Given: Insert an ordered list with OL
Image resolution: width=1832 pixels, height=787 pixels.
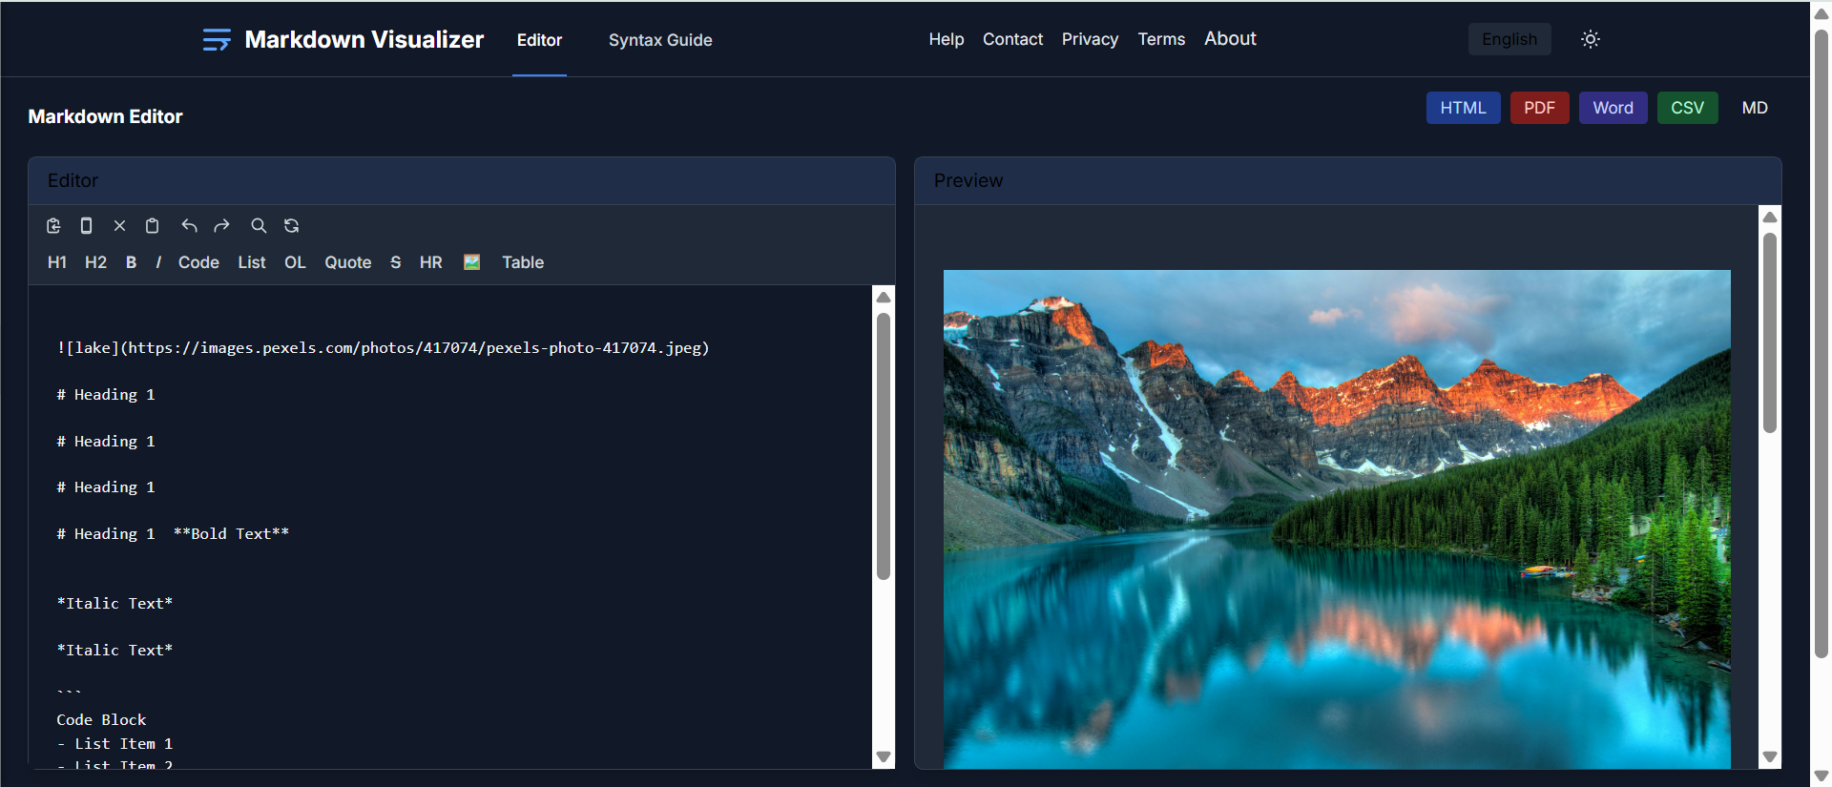Looking at the screenshot, I should (295, 262).
